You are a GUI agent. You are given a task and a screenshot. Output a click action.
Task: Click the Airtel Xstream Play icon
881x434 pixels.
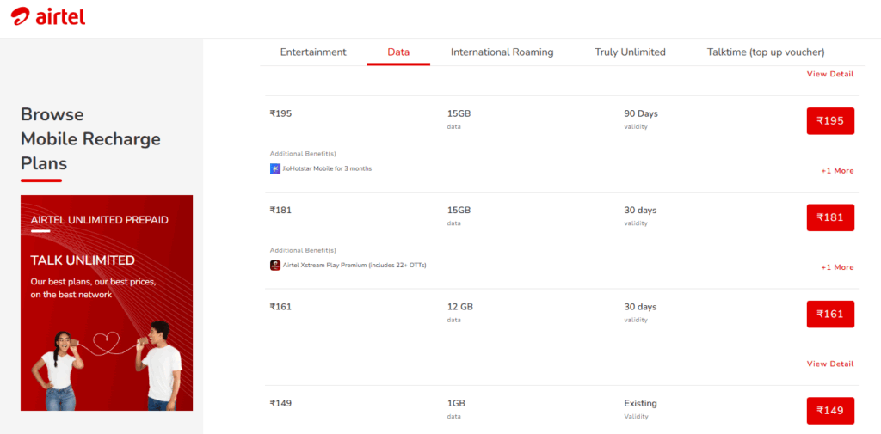(275, 265)
